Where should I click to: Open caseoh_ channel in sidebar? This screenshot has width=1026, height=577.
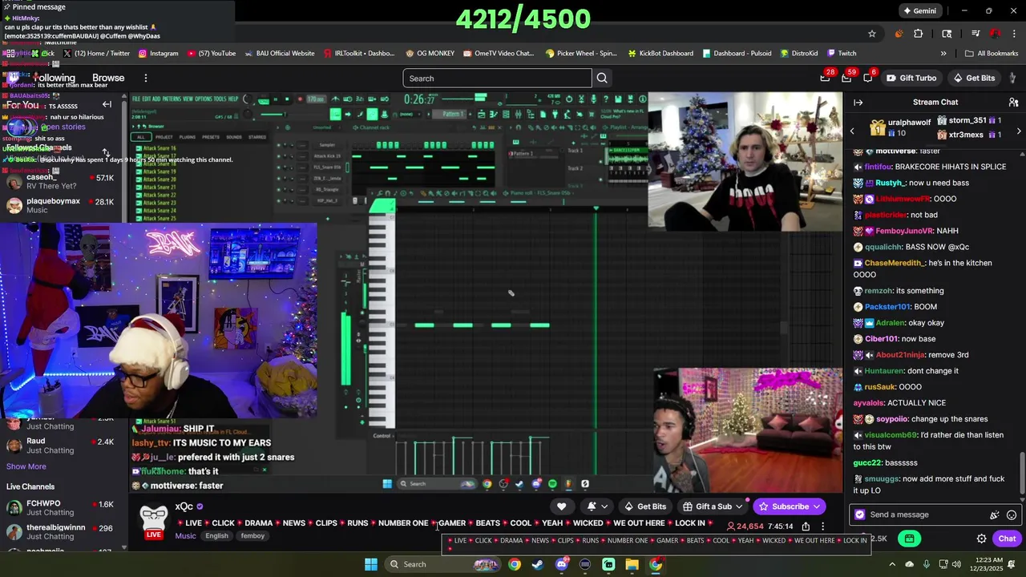click(63, 182)
